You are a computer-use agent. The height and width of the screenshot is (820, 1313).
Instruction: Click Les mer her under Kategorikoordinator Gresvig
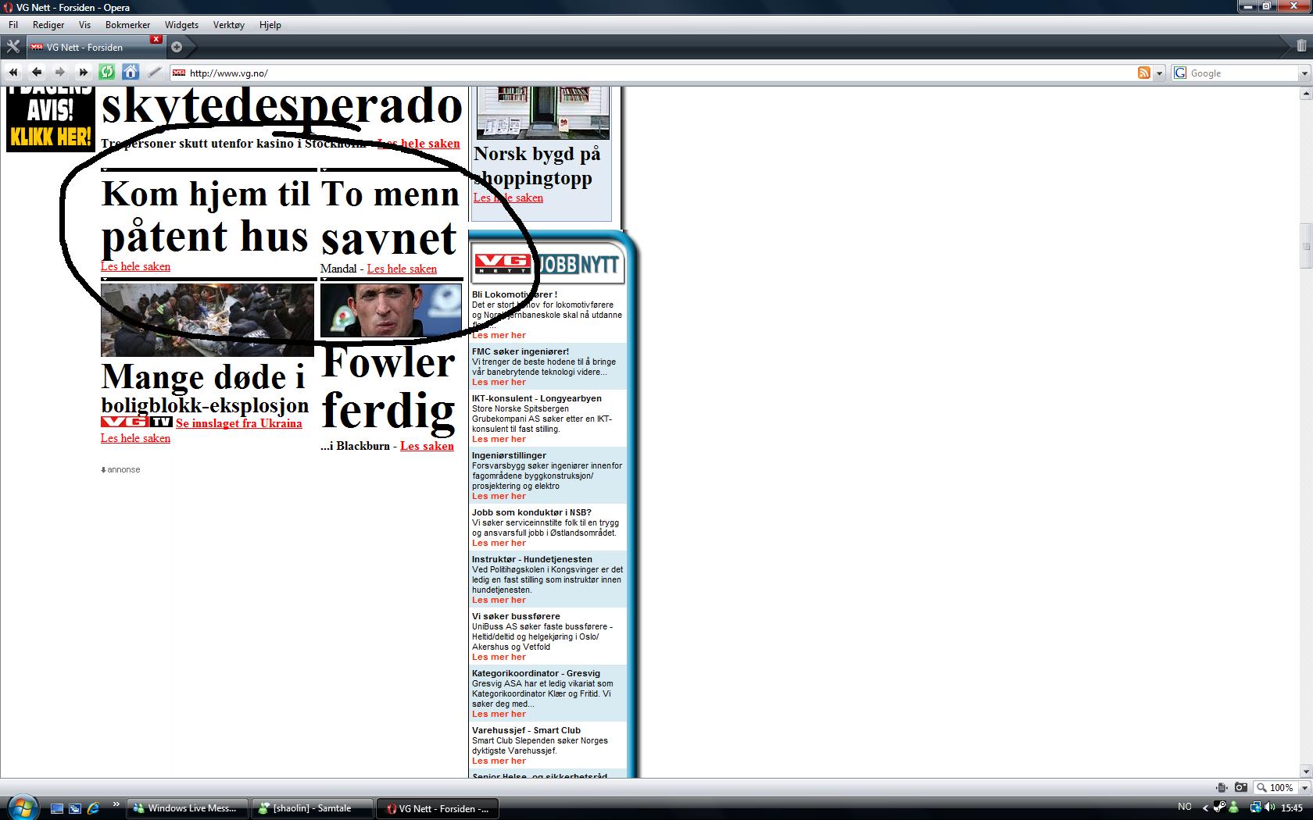[x=499, y=715]
